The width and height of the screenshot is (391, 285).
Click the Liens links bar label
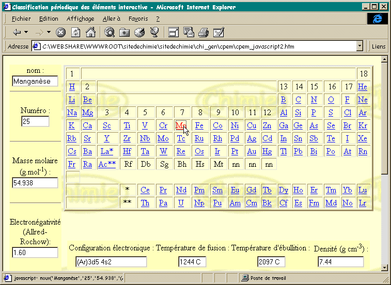coord(379,46)
